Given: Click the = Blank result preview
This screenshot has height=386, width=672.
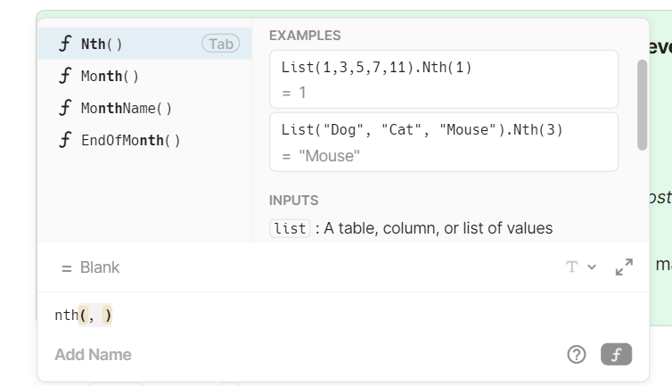Looking at the screenshot, I should coord(90,267).
